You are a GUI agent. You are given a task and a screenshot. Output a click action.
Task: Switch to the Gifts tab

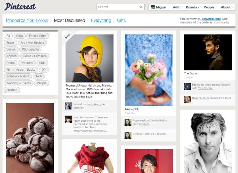121,21
